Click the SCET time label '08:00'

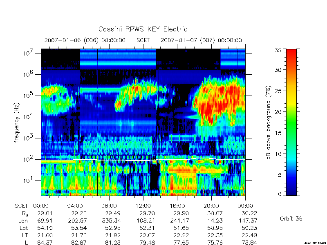click(109, 206)
